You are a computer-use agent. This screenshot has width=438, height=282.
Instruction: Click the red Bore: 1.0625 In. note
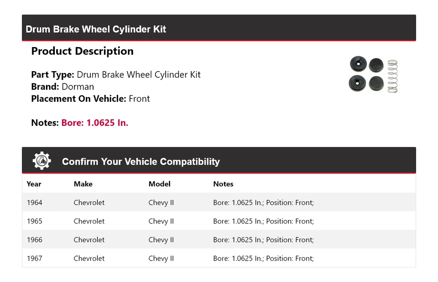(x=94, y=123)
